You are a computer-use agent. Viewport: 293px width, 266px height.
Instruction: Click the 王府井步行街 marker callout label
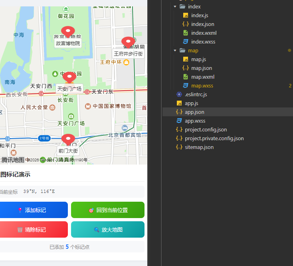click(128, 54)
